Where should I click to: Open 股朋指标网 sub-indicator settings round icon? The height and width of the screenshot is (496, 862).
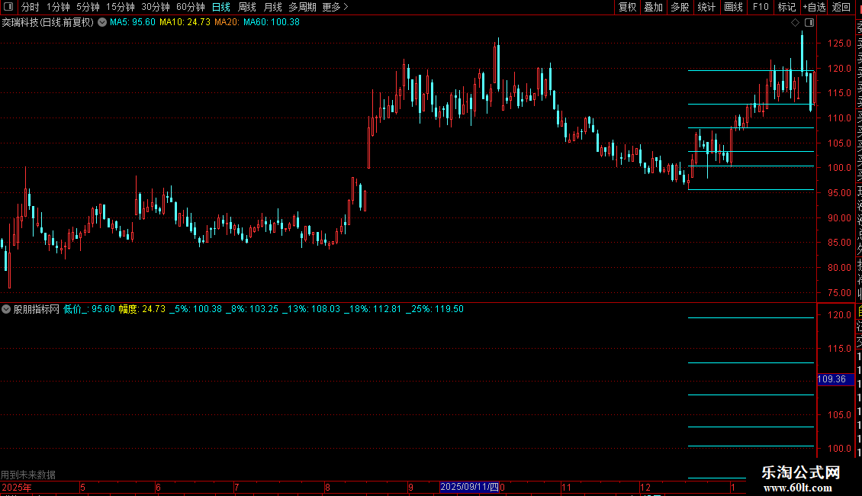(x=6, y=309)
